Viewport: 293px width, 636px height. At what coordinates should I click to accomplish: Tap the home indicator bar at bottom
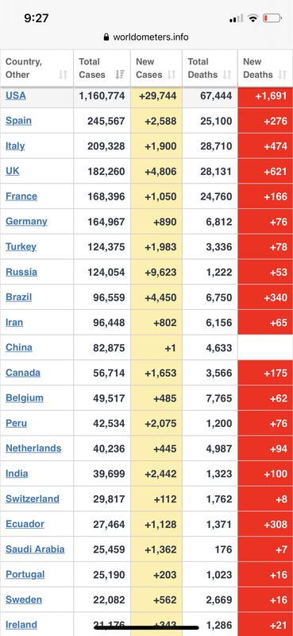(146, 627)
